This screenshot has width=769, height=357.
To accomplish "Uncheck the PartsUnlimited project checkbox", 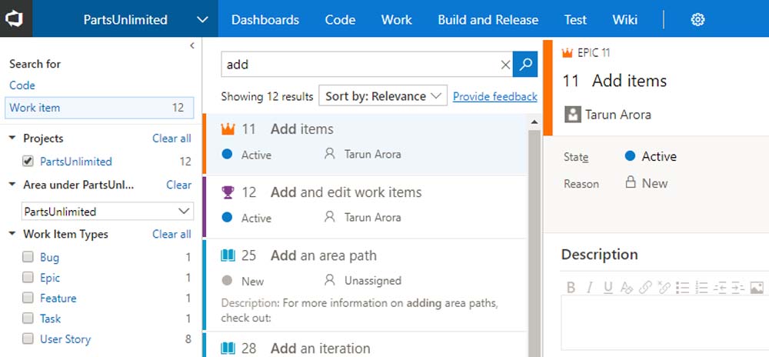I will point(28,162).
